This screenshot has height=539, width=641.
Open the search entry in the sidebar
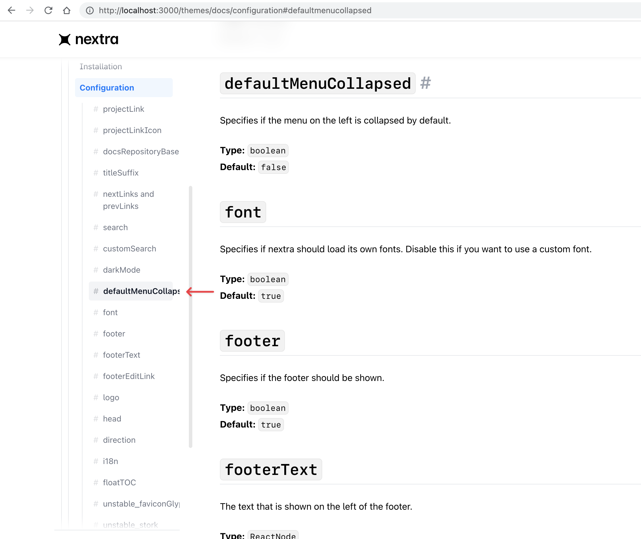115,227
